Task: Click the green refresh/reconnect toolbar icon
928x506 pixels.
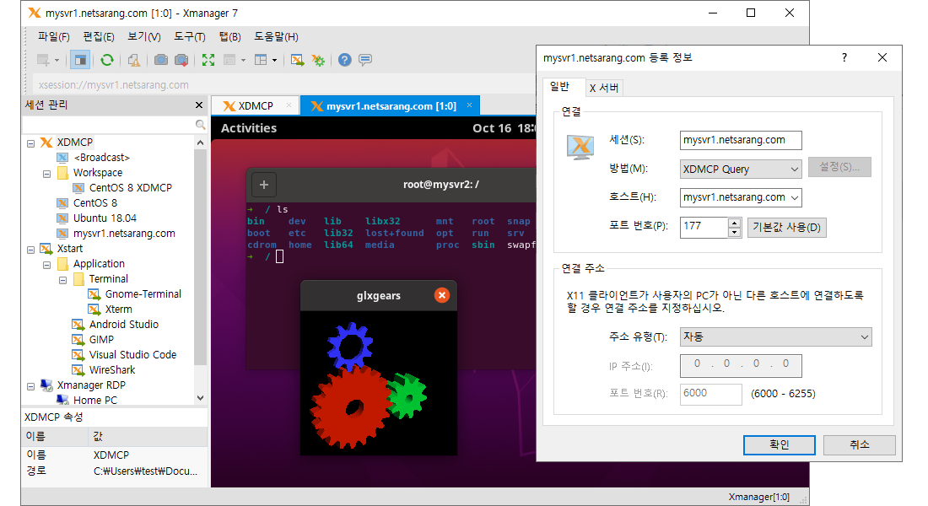Action: coord(107,60)
